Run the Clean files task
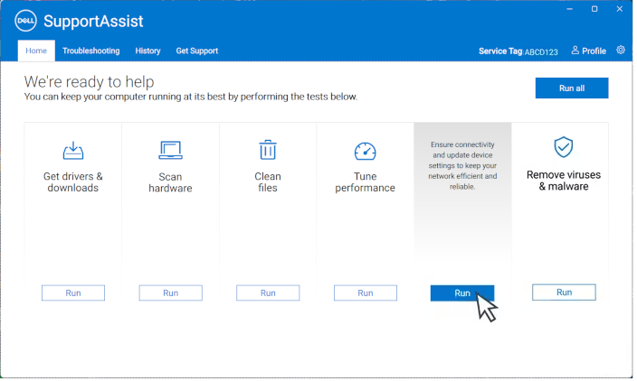 [268, 293]
